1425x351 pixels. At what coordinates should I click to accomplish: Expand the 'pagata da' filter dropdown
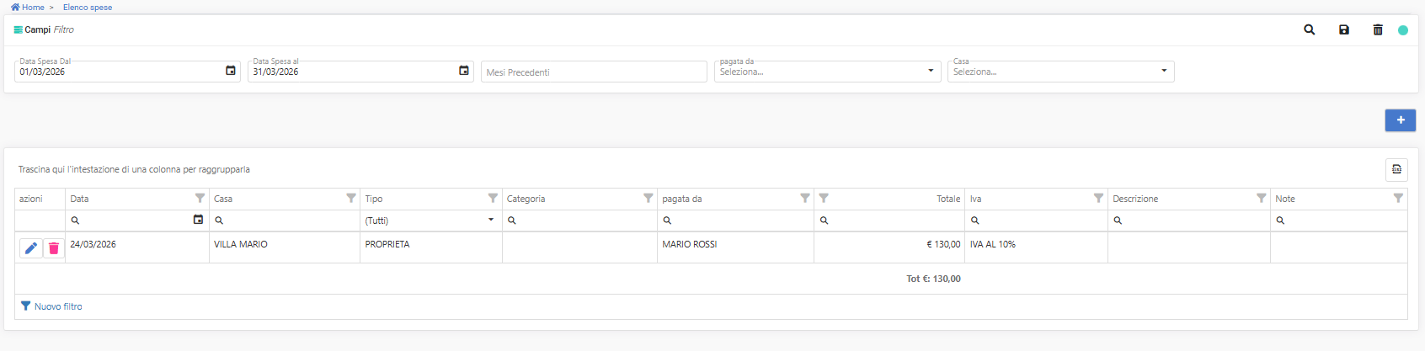pyautogui.click(x=931, y=71)
